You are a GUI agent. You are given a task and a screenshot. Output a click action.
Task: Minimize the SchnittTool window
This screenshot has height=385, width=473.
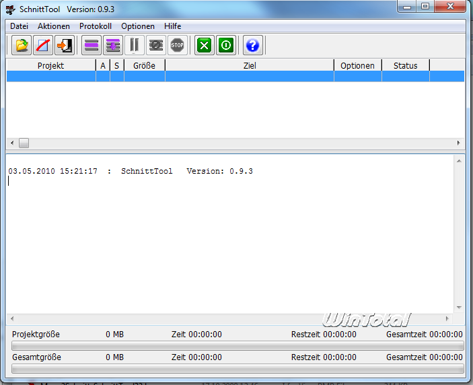coord(407,6)
